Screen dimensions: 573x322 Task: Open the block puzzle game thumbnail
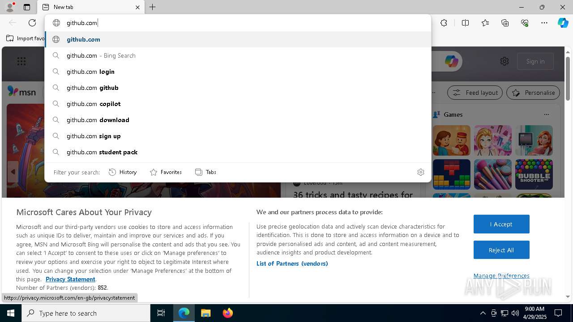click(451, 174)
